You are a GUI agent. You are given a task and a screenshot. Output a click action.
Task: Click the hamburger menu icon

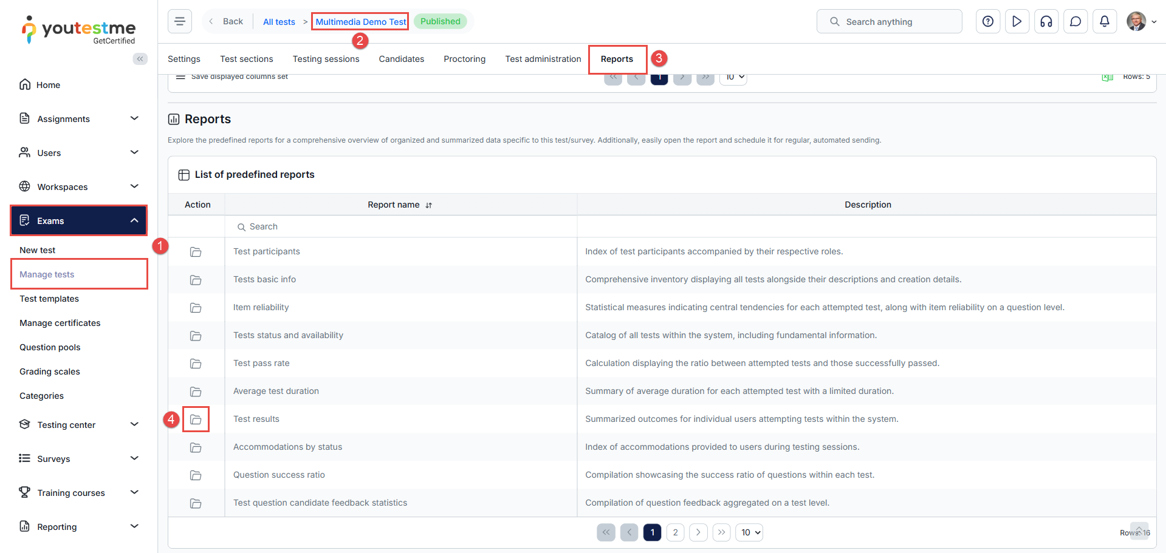click(180, 22)
